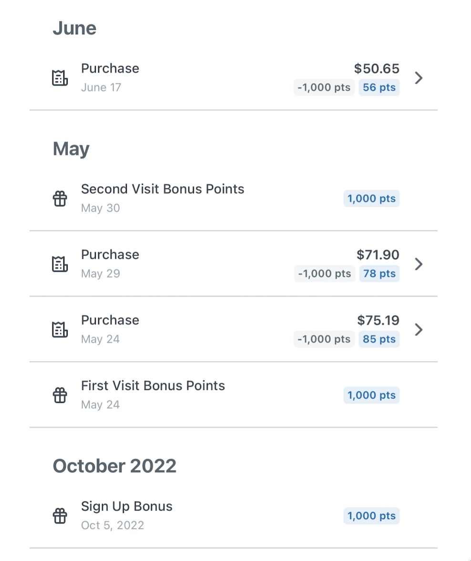Click the receipt icon for June 17 purchase

[x=60, y=77]
